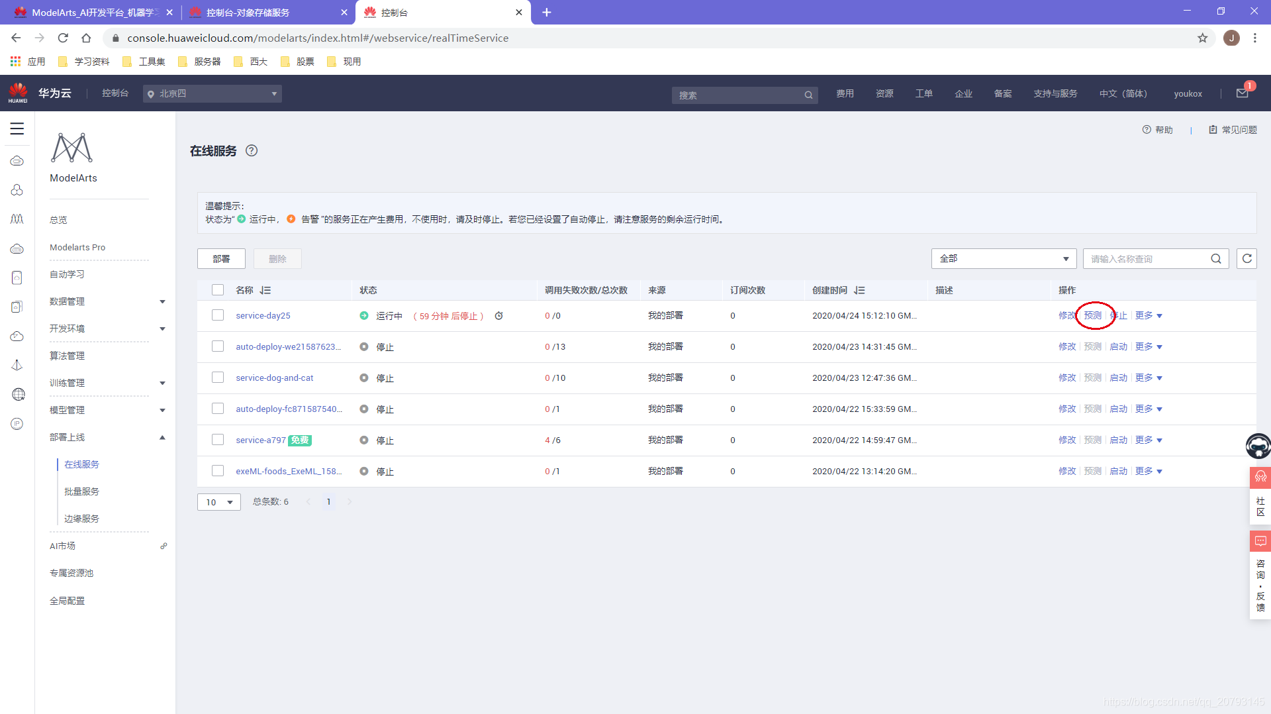Sort the list by 创建时间 column icon

(x=859, y=290)
